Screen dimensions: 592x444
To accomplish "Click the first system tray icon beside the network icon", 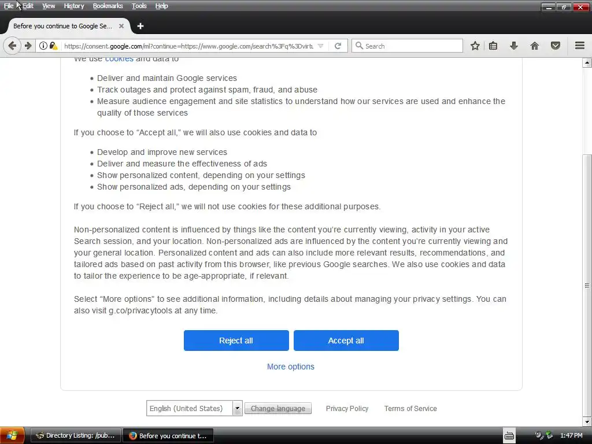I will pos(539,435).
